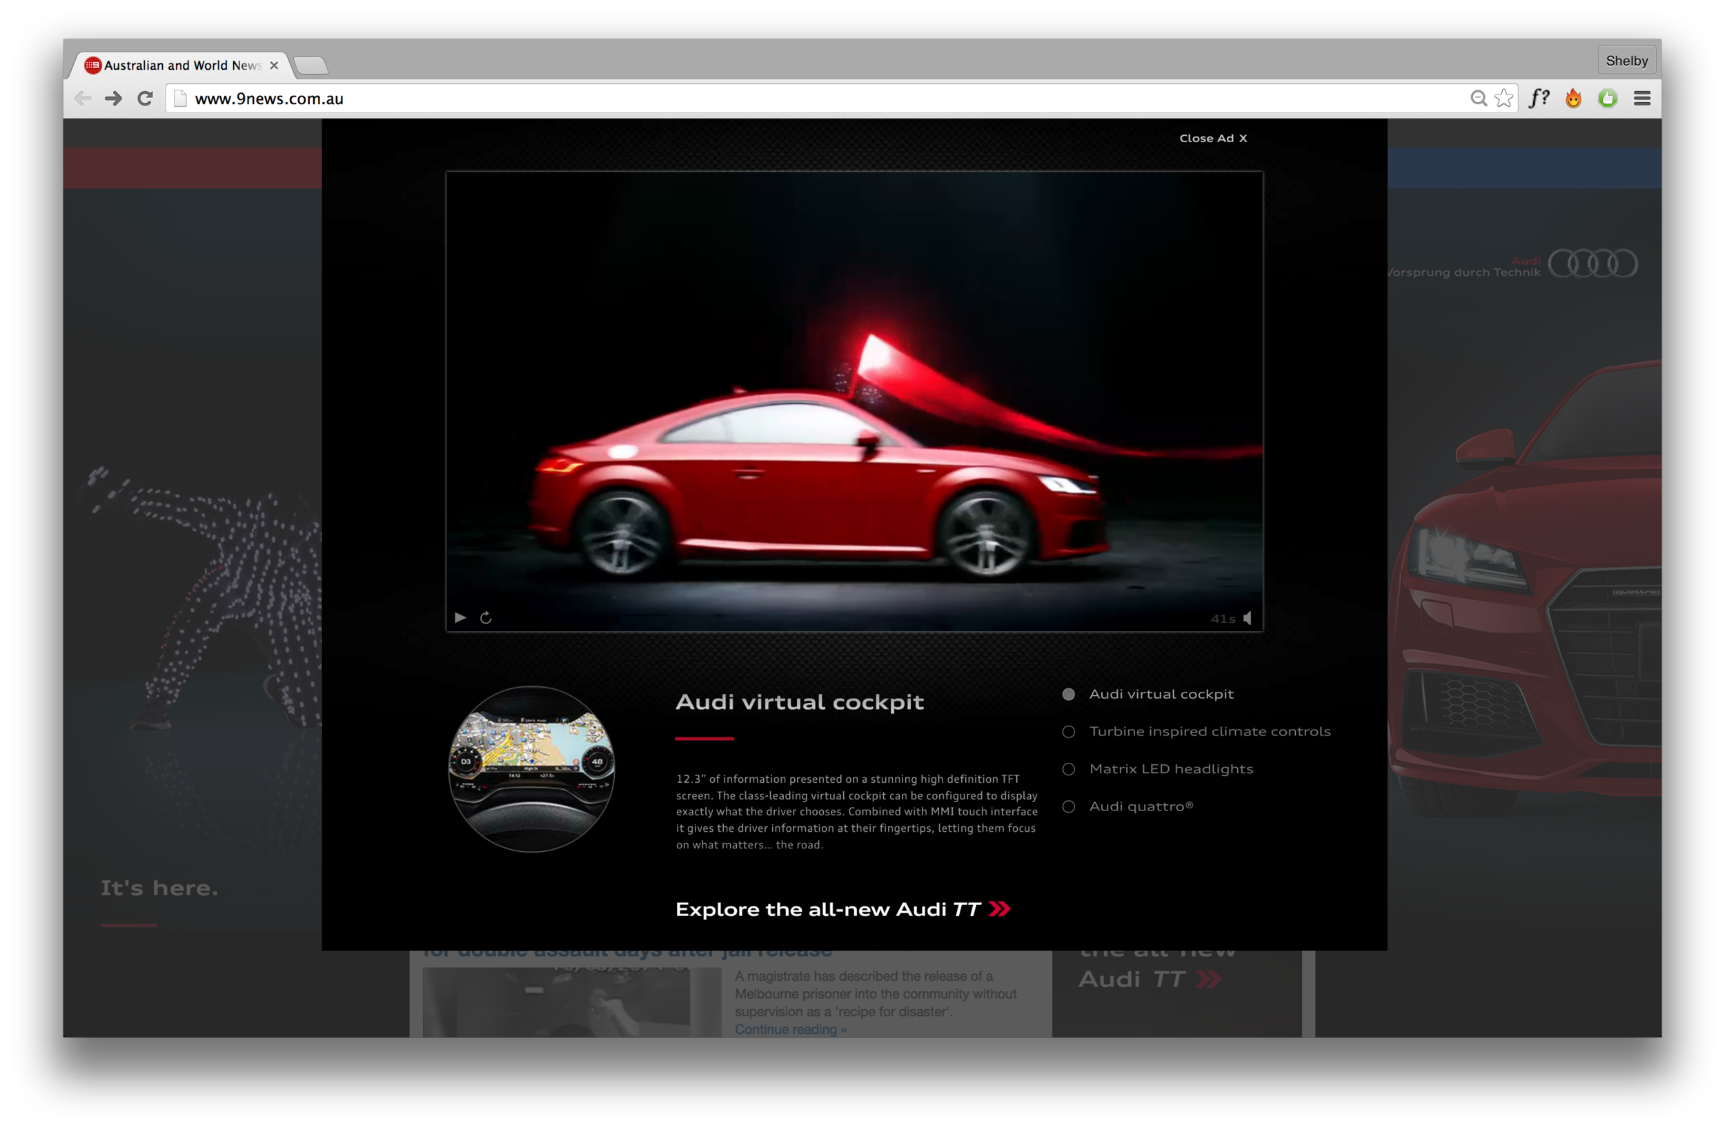Select the Audi virtual cockpit radio option
Viewport: 1725px width, 1125px height.
point(1068,694)
